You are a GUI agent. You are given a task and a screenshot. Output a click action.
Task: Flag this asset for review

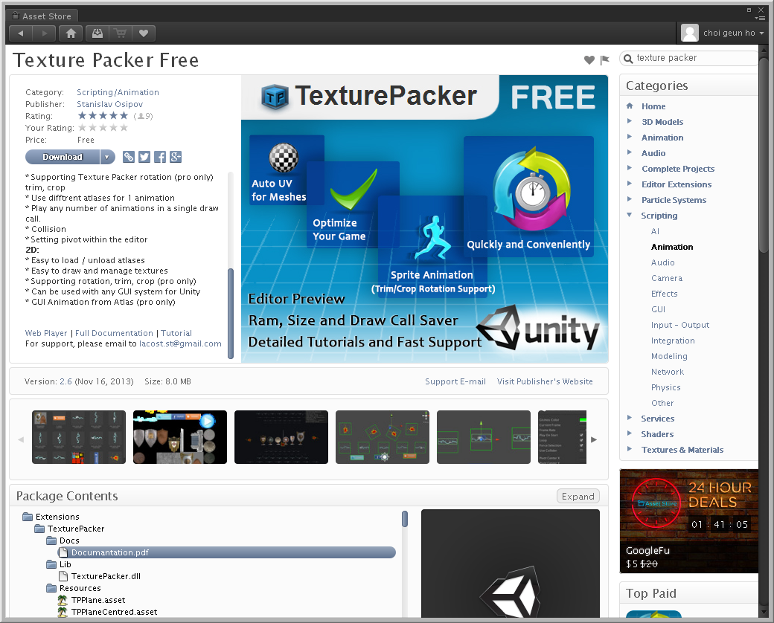click(x=604, y=60)
